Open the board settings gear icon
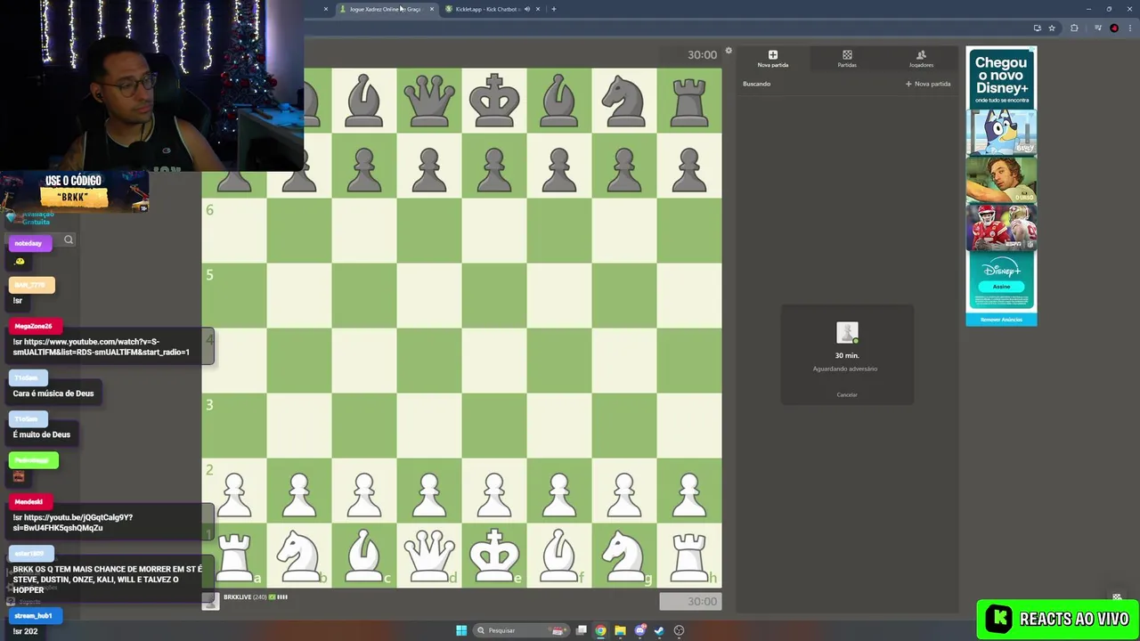Image resolution: width=1140 pixels, height=641 pixels. 729,51
